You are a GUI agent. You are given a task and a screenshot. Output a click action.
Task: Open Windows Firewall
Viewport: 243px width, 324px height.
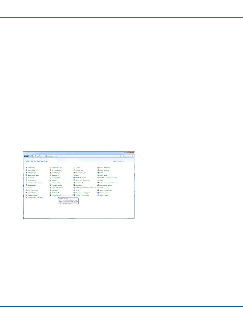point(55,195)
